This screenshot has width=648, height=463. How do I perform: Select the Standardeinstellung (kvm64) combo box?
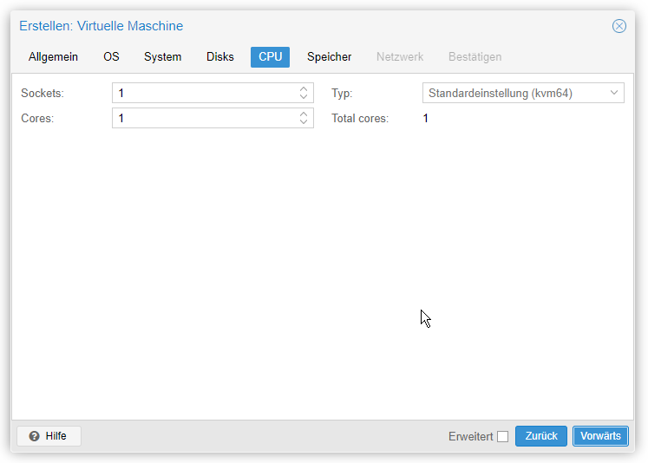[x=523, y=93]
